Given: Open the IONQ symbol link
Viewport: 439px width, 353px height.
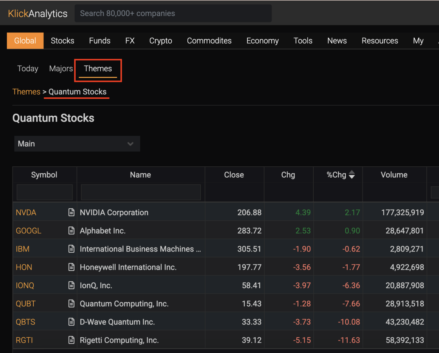Looking at the screenshot, I should tap(25, 285).
